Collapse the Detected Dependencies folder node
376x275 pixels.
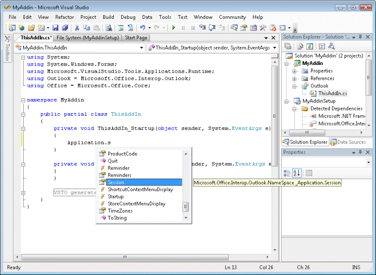tap(294, 109)
